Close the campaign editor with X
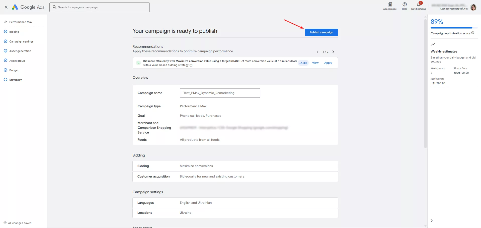The width and height of the screenshot is (481, 228). (x=6, y=7)
